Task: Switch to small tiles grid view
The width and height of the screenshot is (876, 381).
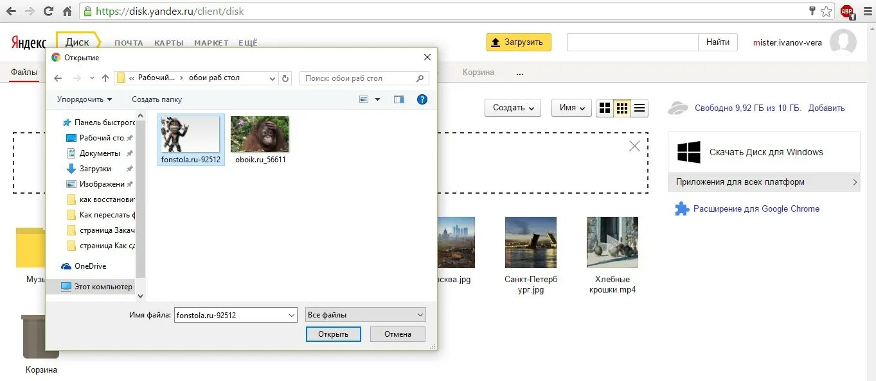Action: click(x=622, y=108)
